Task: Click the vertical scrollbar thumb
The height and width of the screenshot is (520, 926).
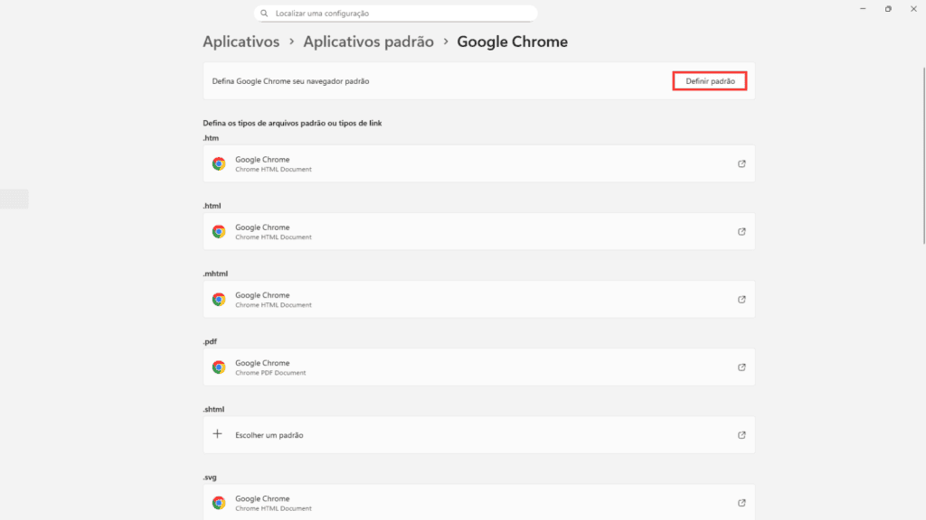Action: [x=923, y=155]
